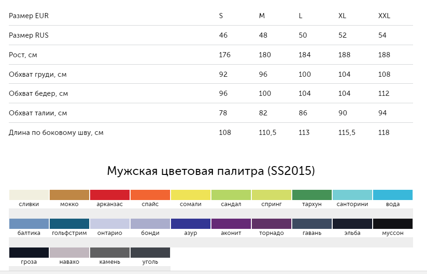The height and width of the screenshot is (274, 427).
Task: Click the M size column header
Action: tap(262, 16)
